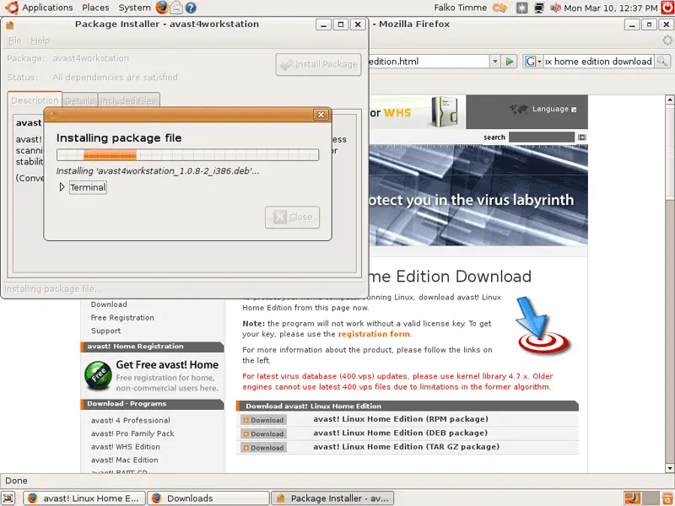Click the Firefox throbber activity icon

[x=667, y=40]
